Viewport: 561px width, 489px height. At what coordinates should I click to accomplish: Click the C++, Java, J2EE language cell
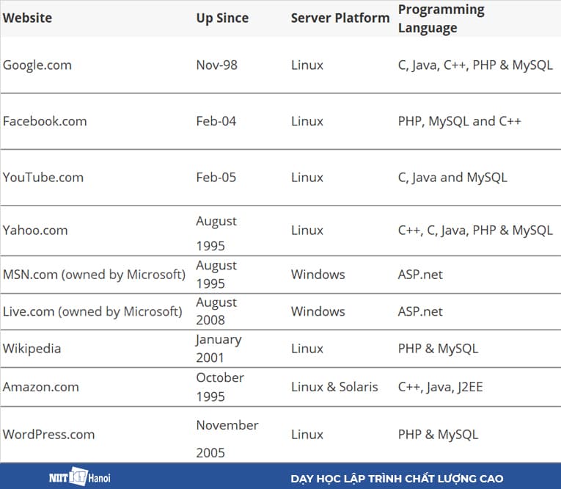(440, 386)
